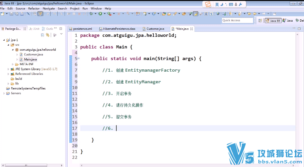Toggle the Skip All Breakpoints button
The height and width of the screenshot is (167, 304).
click(28, 14)
